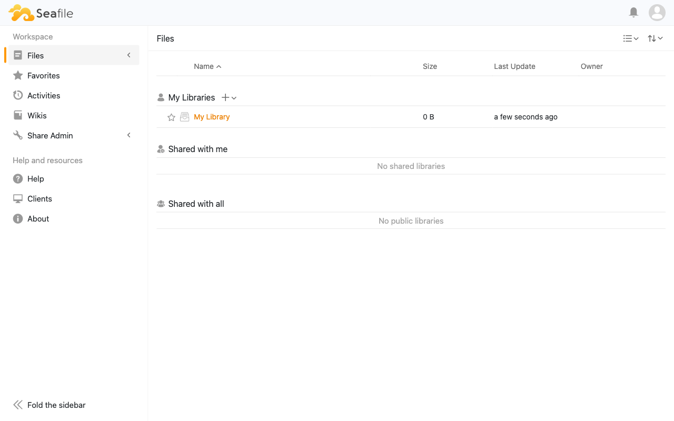Open the new library plus dropdown
Viewport: 674px width, 421px height.
[229, 97]
